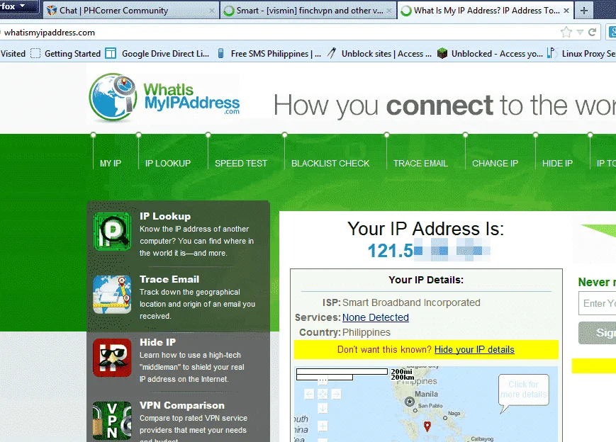
Task: Open the MY IP navigation item
Action: [111, 164]
